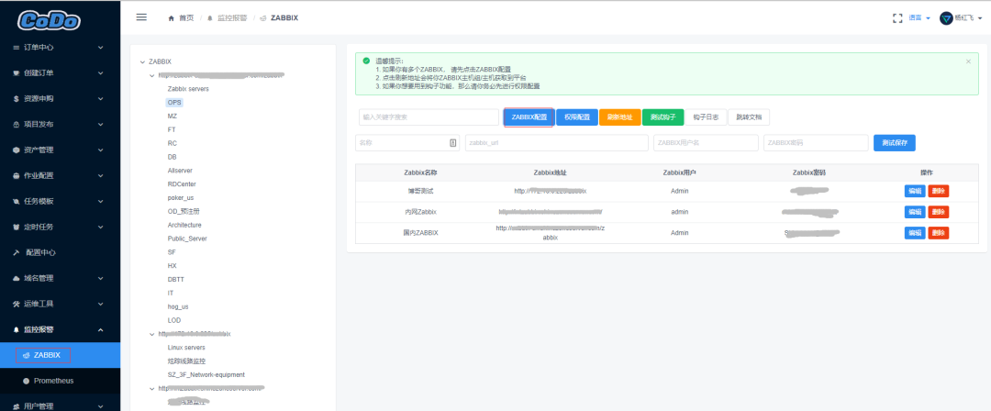Expand the 订单中心 sidebar menu
This screenshot has height=411, width=991.
point(60,47)
